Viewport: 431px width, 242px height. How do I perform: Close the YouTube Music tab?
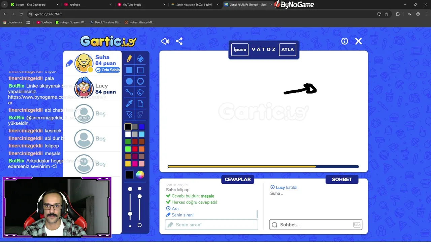164,5
